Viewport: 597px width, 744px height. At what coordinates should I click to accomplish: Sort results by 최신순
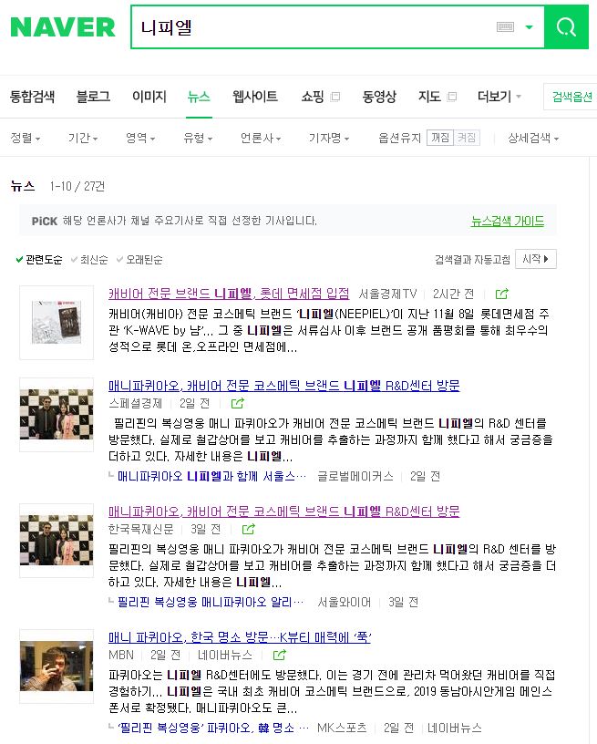[x=89, y=260]
